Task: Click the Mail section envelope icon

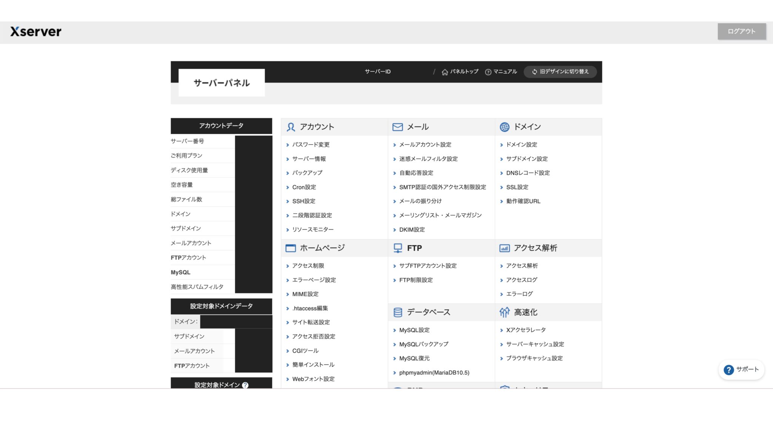Action: [397, 127]
